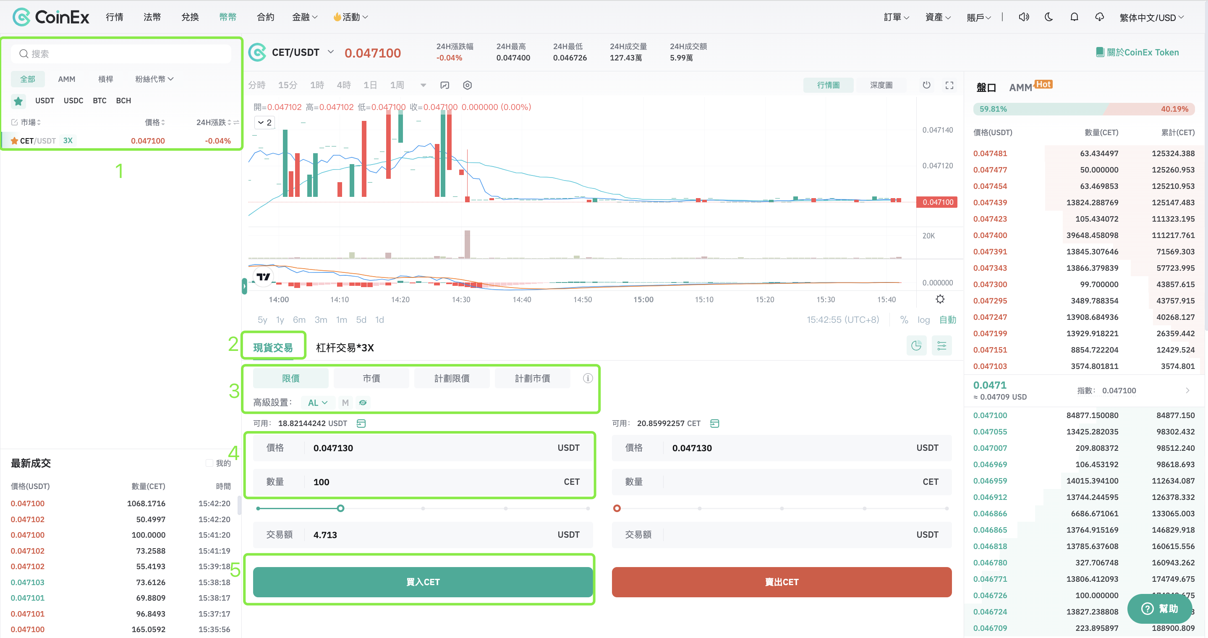Click CET/USDT favorite star in market row

[x=14, y=141]
